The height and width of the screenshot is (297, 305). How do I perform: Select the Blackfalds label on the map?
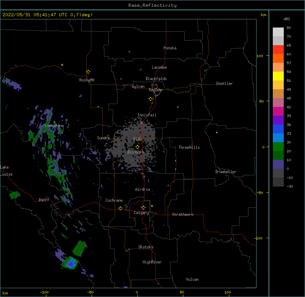point(156,79)
